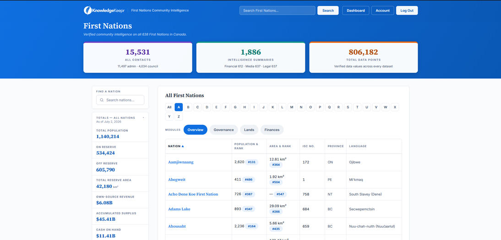Filter nations starting with F
The image size is (501, 240).
click(x=226, y=107)
